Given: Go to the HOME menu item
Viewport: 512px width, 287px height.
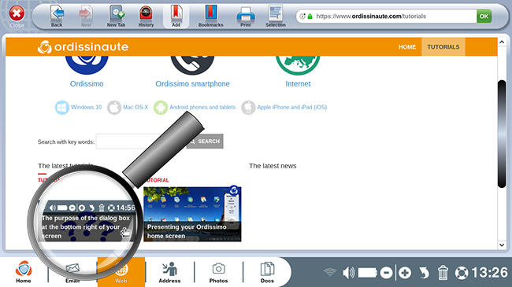Looking at the screenshot, I should pos(407,46).
